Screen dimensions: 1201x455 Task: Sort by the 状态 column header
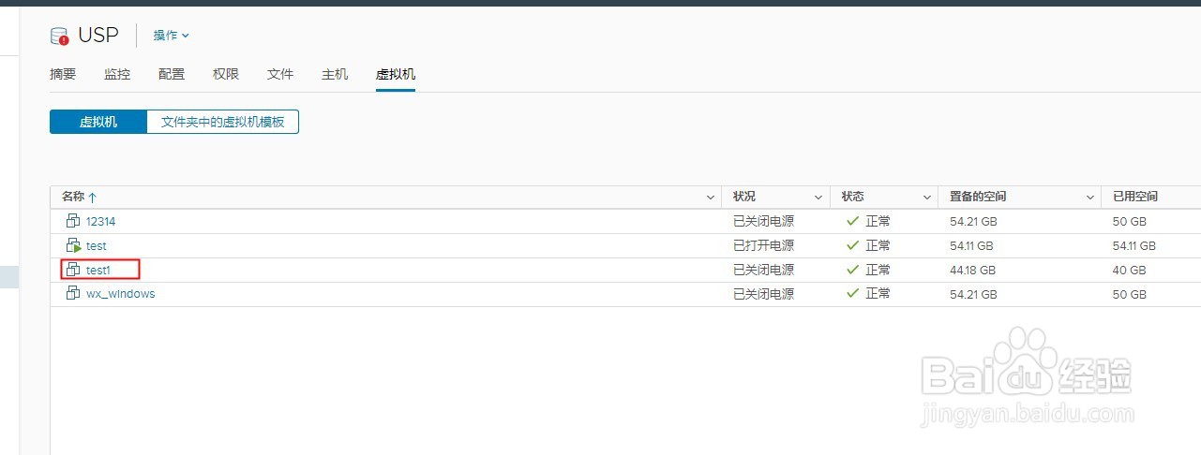pos(853,197)
